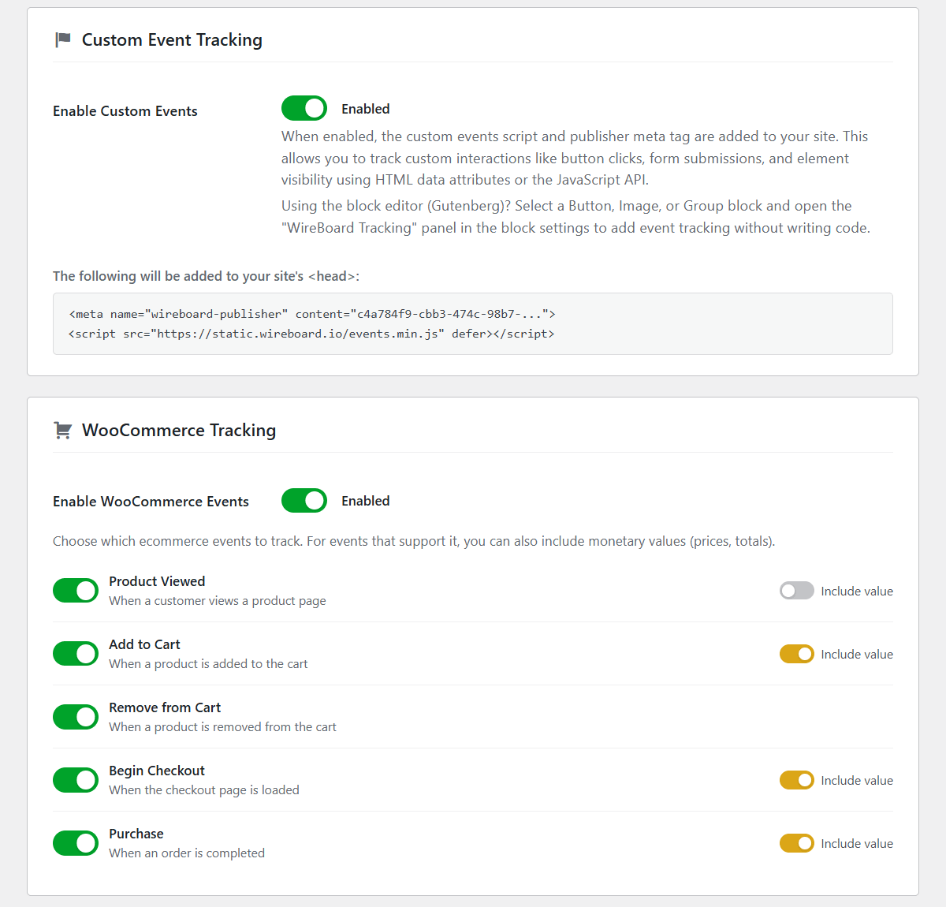946x907 pixels.
Task: Disable the Enable Custom Events toggle
Action: click(x=304, y=108)
